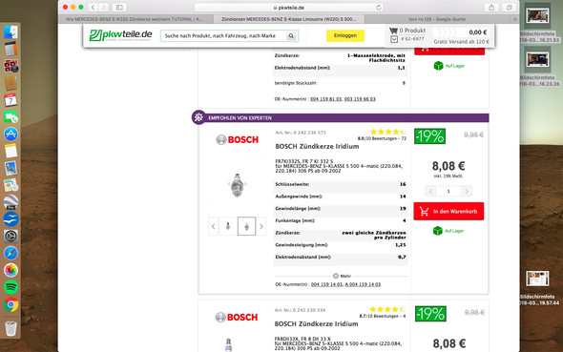Click the Safari reload page icon

coord(379,8)
